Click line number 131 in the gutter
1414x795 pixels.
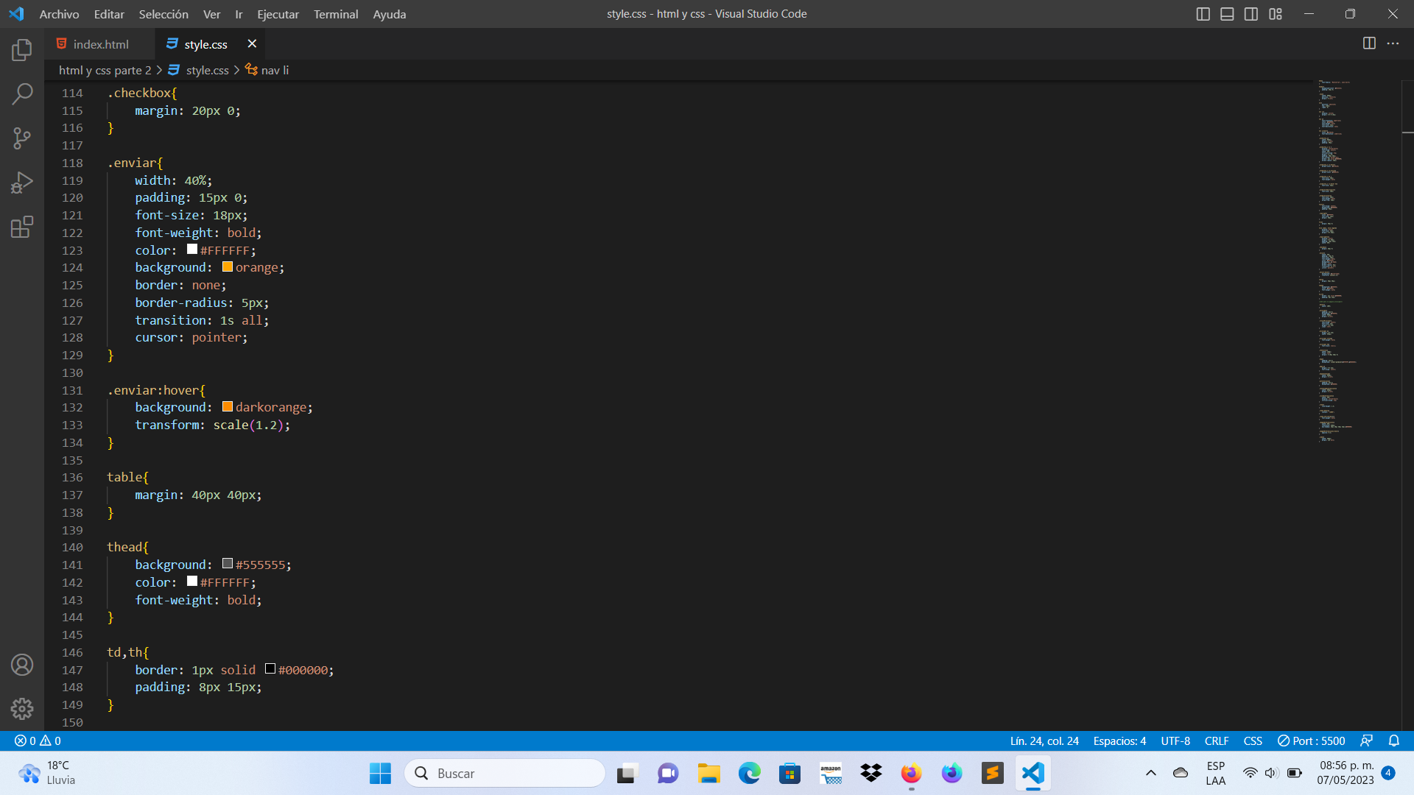[72, 390]
